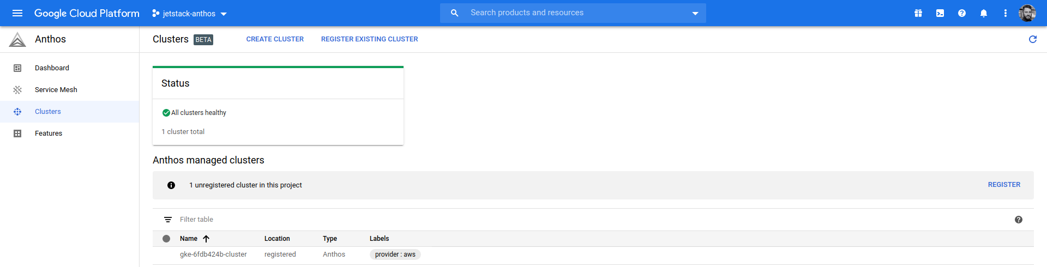The image size is (1047, 267).
Task: Refresh the clusters page
Action: click(x=1033, y=39)
